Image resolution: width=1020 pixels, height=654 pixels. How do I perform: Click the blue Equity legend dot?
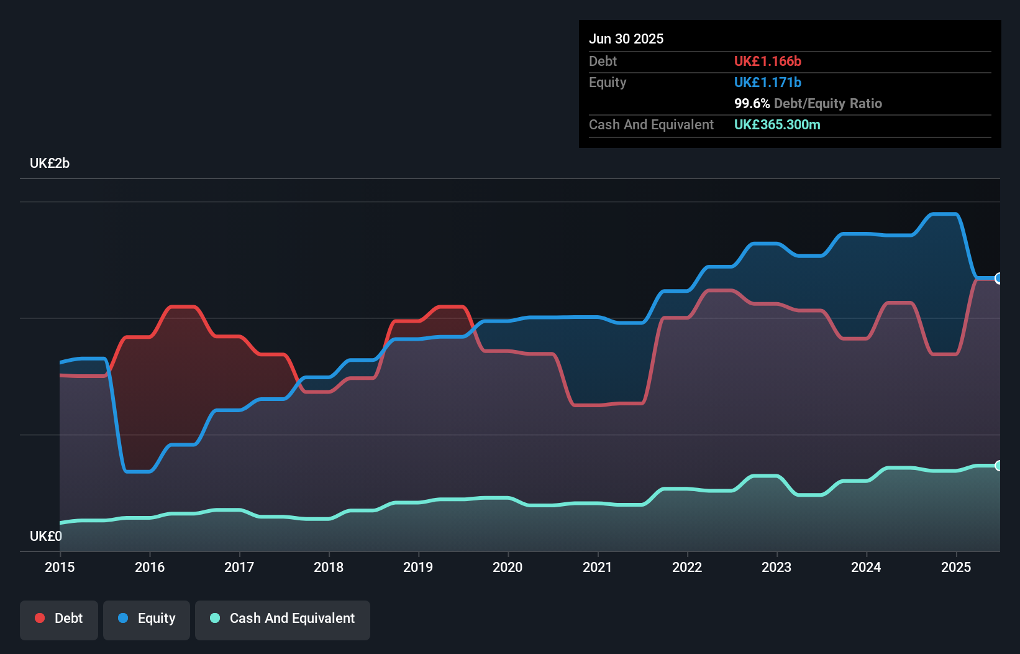(123, 619)
